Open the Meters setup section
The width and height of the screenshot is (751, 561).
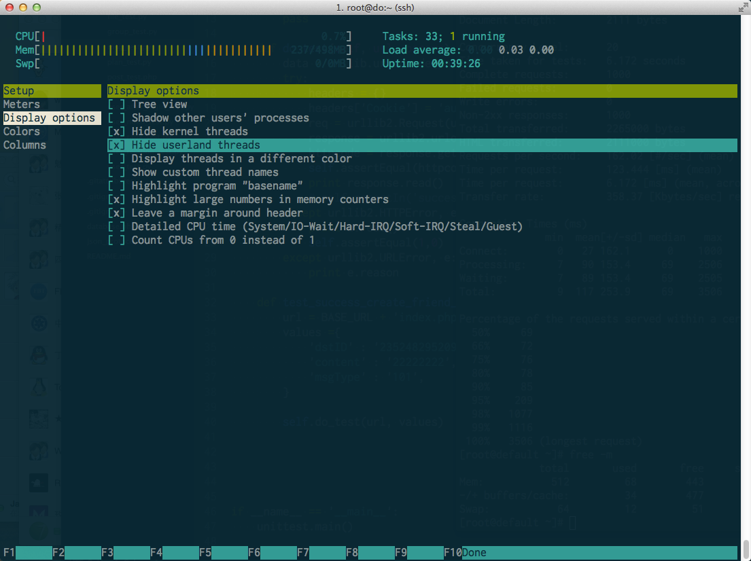pos(22,105)
